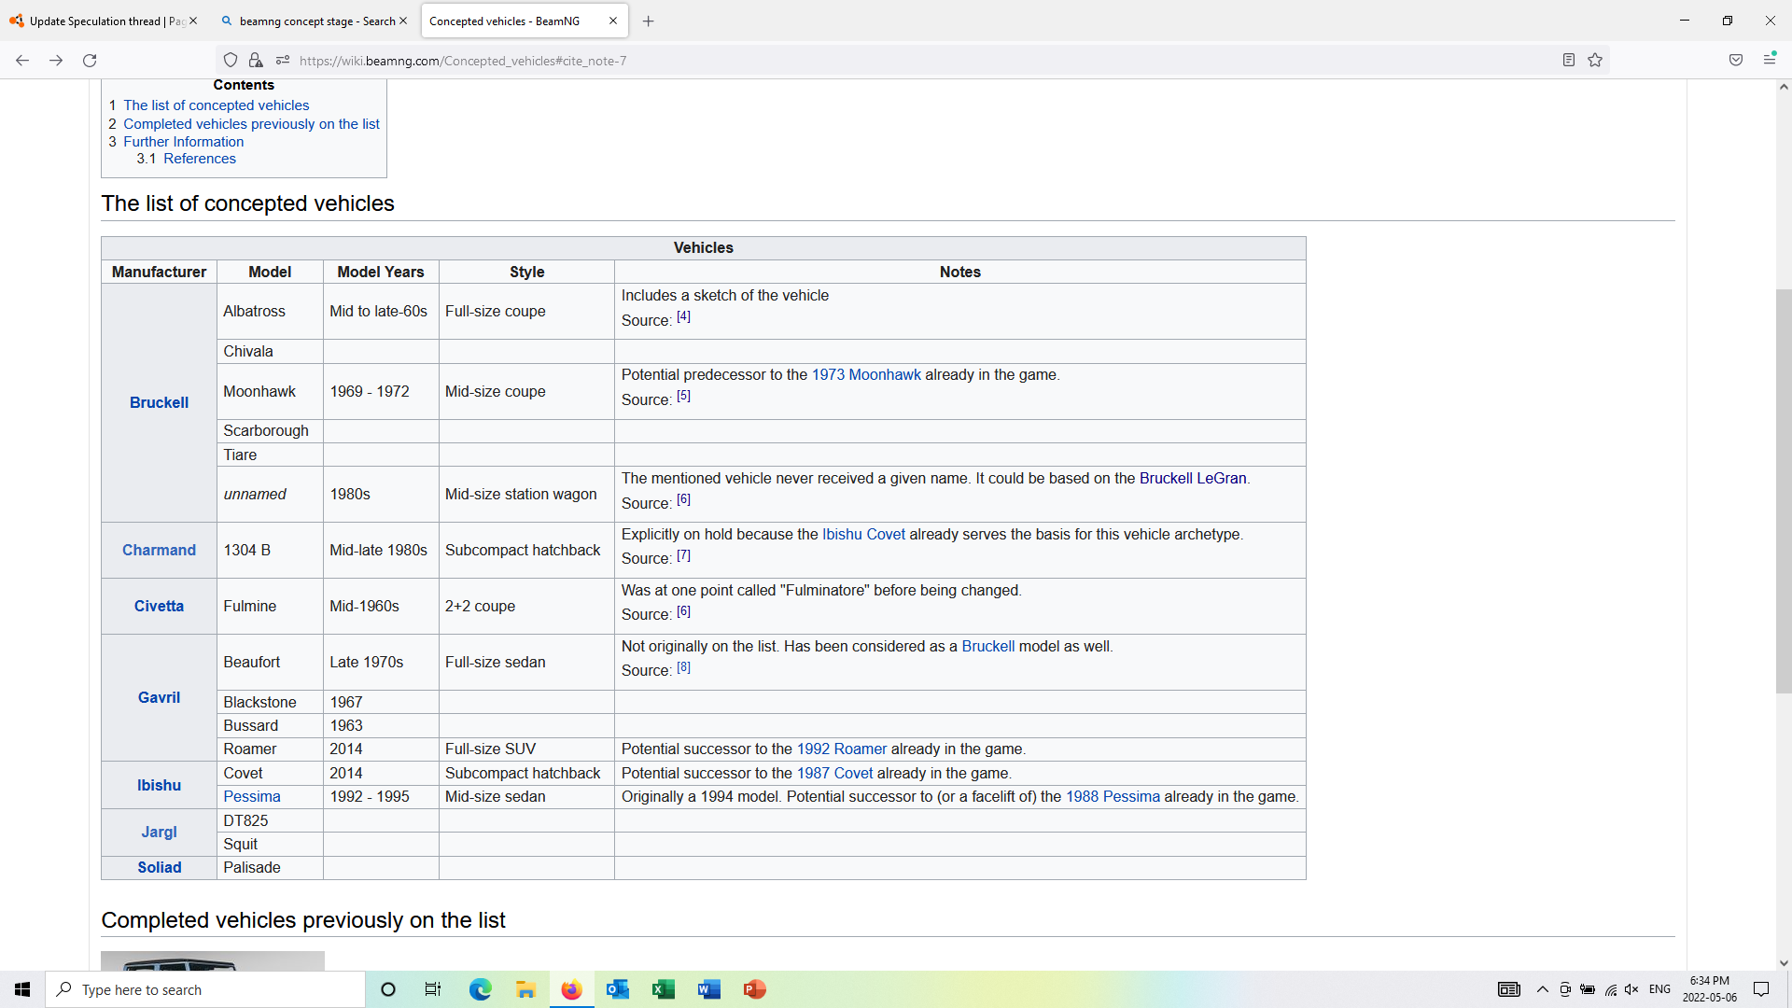Open citation [7] for Charmand 1304 B
This screenshot has width=1792, height=1008.
click(683, 555)
